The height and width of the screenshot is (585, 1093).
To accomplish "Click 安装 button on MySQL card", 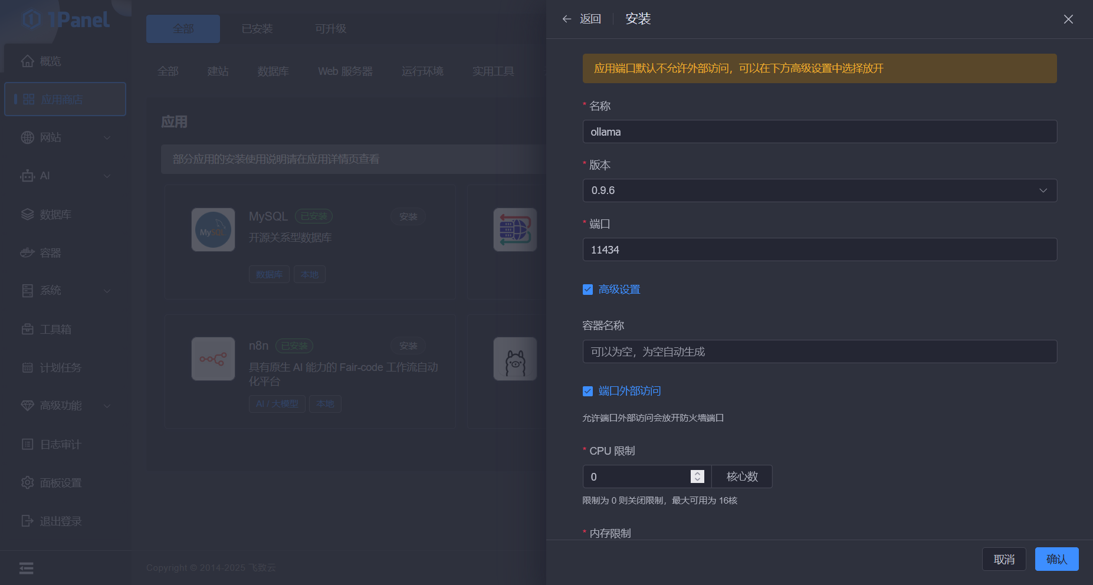I will 408,217.
